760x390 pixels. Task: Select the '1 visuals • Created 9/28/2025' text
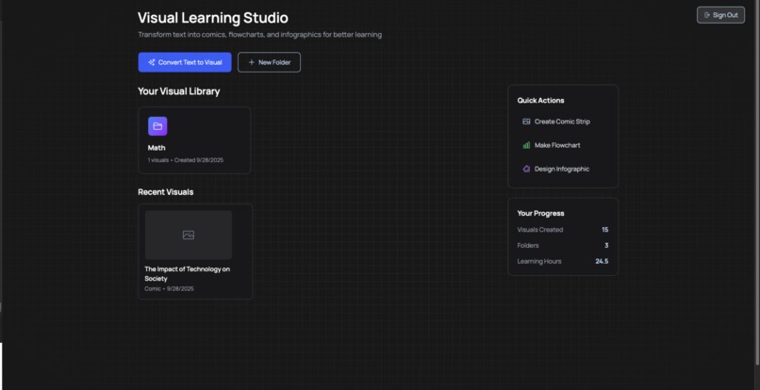coord(186,160)
